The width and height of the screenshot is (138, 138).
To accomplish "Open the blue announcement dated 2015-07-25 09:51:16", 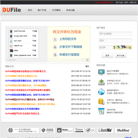I will 22,109.
